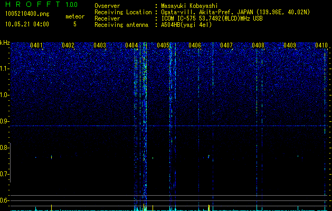This screenshot has width=332, height=211.
Task: Click the 0405 time marker
Action: pos(163,45)
